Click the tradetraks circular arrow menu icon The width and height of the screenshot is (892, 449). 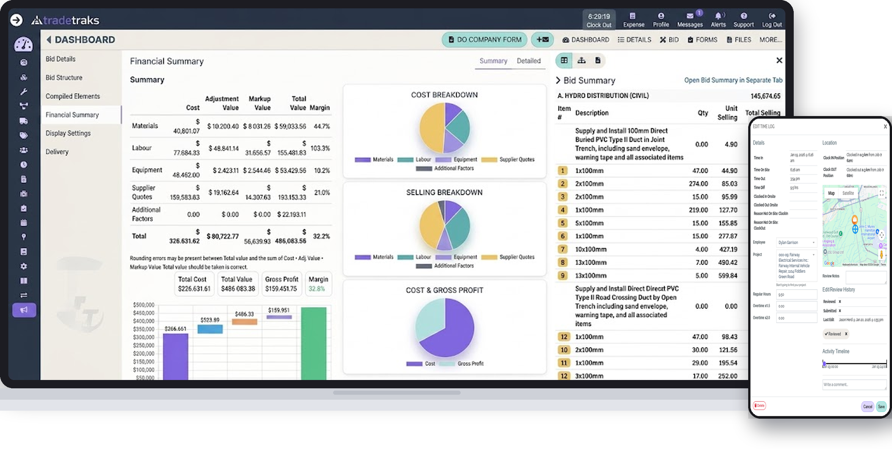click(x=16, y=20)
